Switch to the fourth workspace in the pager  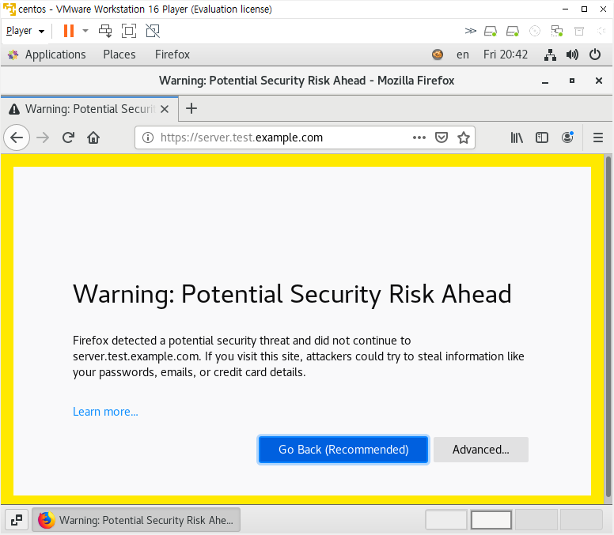pos(581,520)
